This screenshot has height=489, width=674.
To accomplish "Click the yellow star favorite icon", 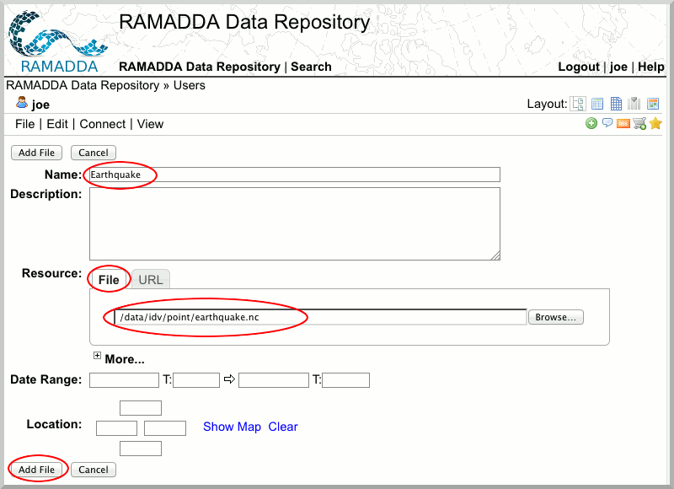I will [x=655, y=124].
